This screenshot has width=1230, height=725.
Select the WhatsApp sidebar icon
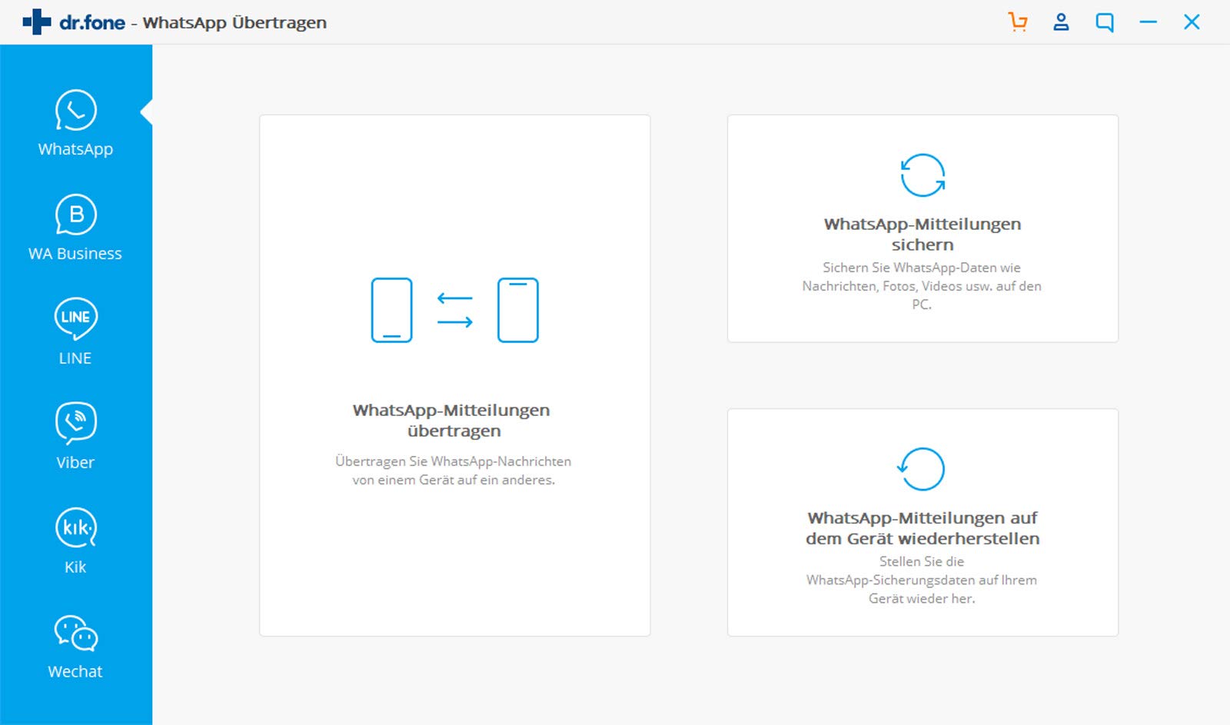click(x=75, y=111)
